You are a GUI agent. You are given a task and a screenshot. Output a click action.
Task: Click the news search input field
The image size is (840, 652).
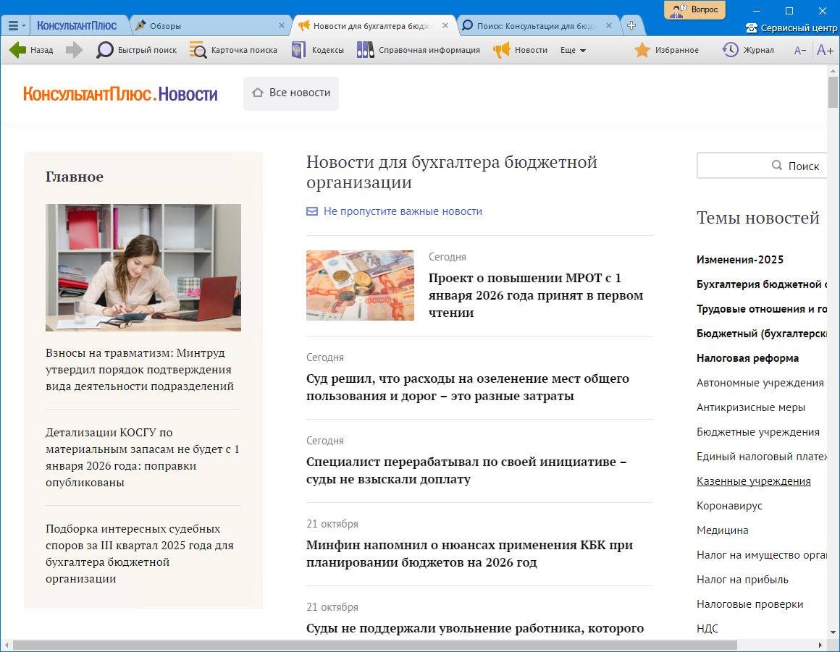pos(731,166)
